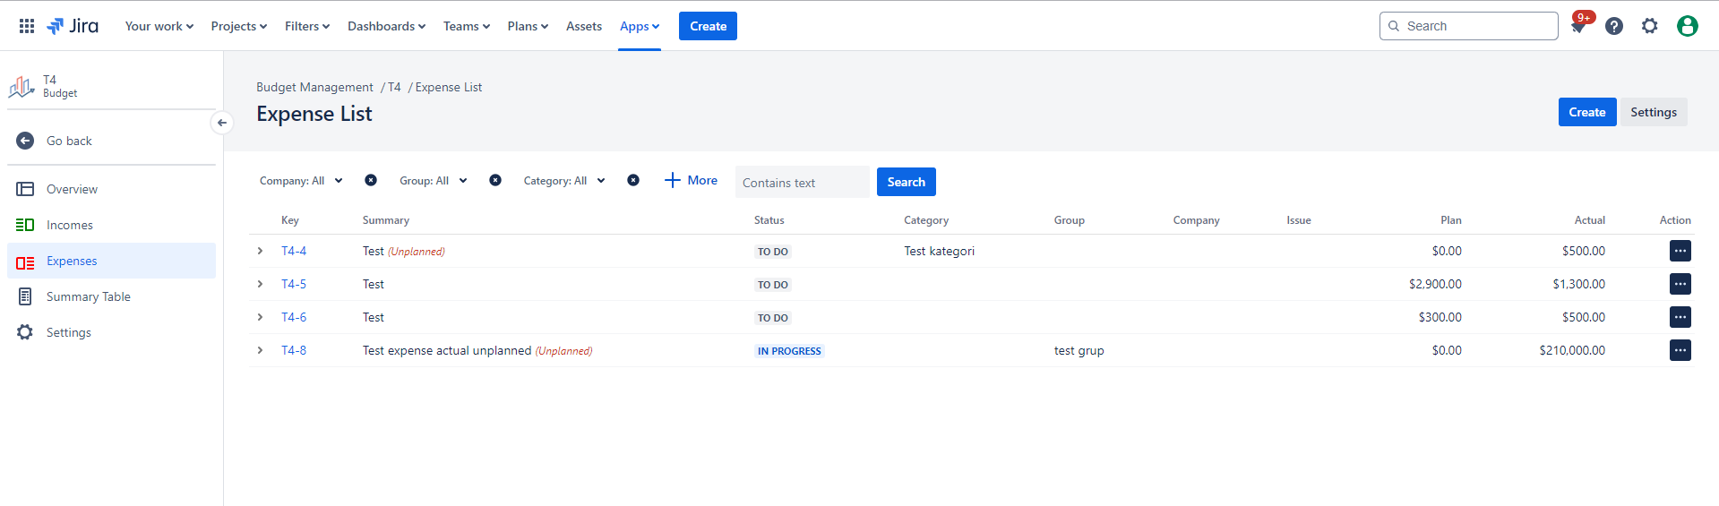Click the Status column header
The height and width of the screenshot is (506, 1719).
coord(769,220)
